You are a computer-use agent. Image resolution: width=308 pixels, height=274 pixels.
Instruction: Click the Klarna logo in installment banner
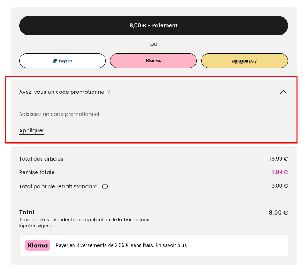point(37,245)
